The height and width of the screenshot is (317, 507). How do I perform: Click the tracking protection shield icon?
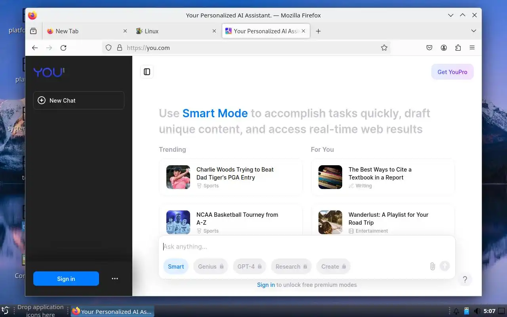click(x=109, y=48)
